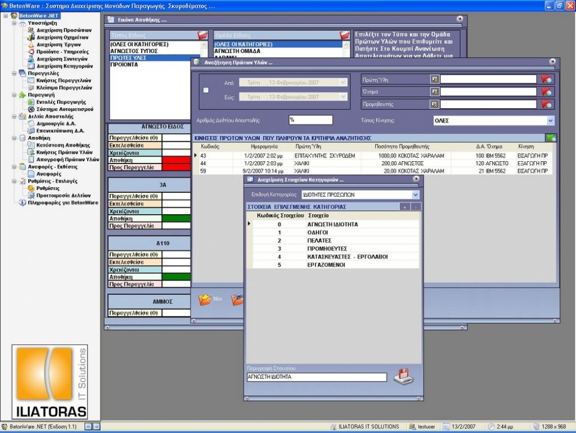Viewport: 576px width, 433px height.
Task: Click the Διαχείριση Συνταγών flask icon
Action: (31, 59)
